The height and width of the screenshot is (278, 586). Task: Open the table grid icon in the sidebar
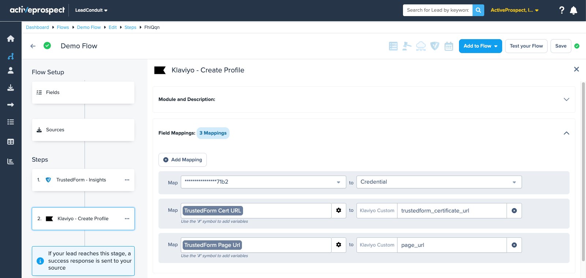click(11, 142)
